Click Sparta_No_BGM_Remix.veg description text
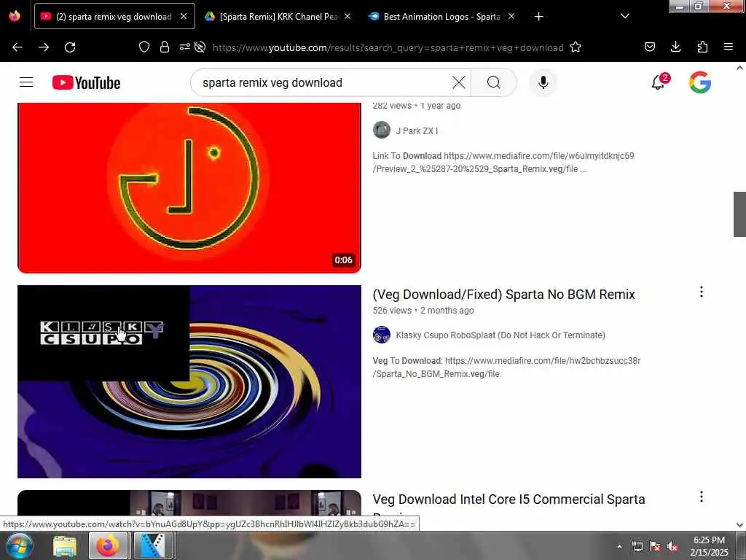Image resolution: width=746 pixels, height=560 pixels. point(507,367)
